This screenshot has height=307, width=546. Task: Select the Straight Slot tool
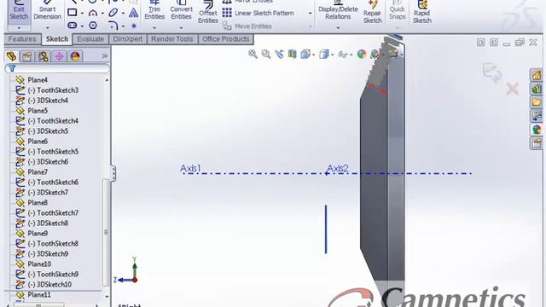point(72,26)
